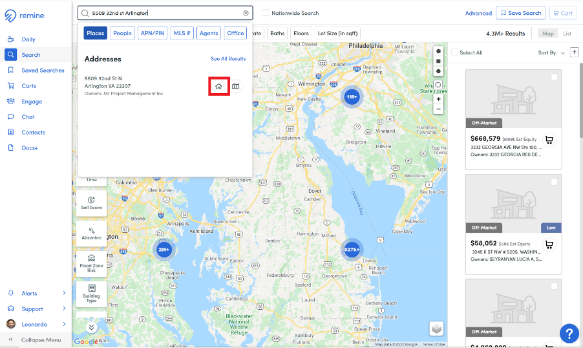This screenshot has width=583, height=348.
Task: Collapse the sidebar menu
Action: click(x=36, y=340)
